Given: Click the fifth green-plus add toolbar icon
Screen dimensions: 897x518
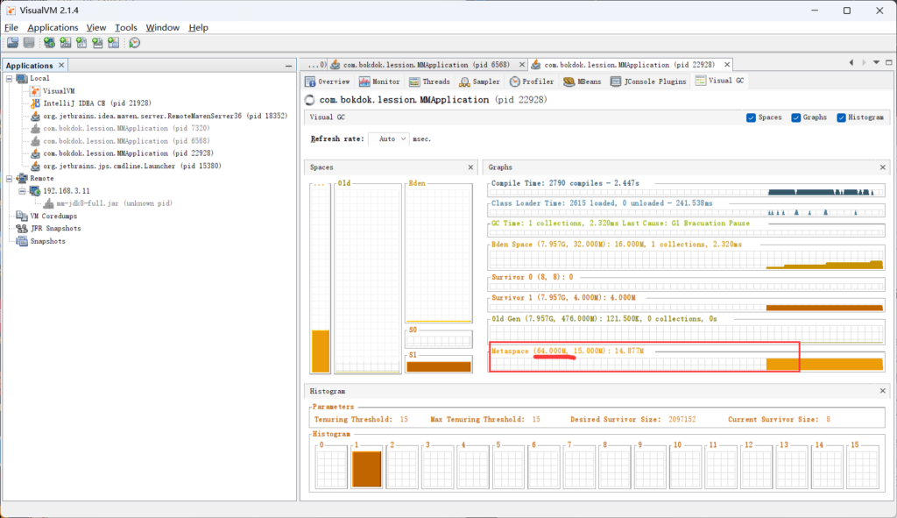Looking at the screenshot, I should [x=113, y=43].
